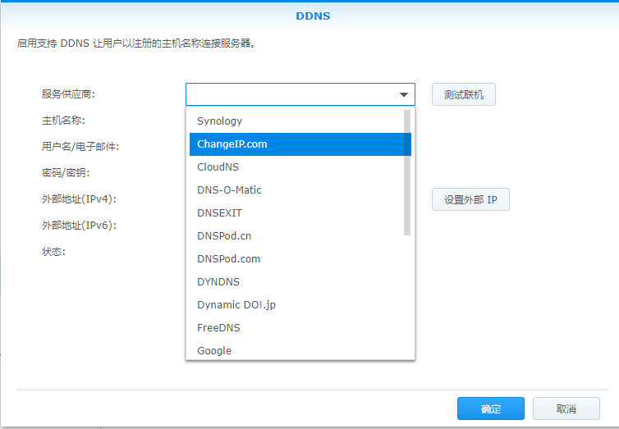Select DNSEXIT provider option
The height and width of the screenshot is (429, 619).
pyautogui.click(x=300, y=213)
